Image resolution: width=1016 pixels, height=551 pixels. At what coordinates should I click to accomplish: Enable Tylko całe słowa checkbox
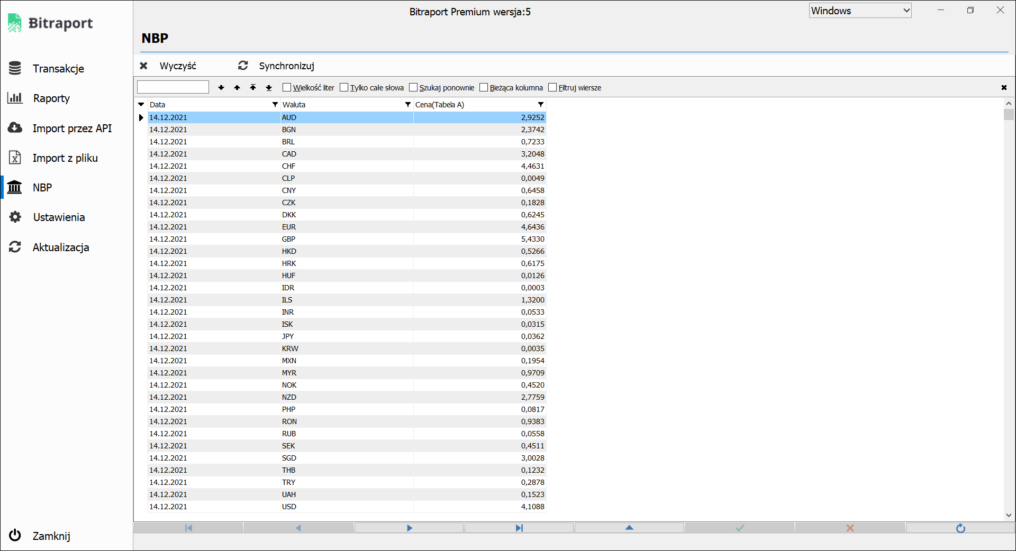point(344,87)
